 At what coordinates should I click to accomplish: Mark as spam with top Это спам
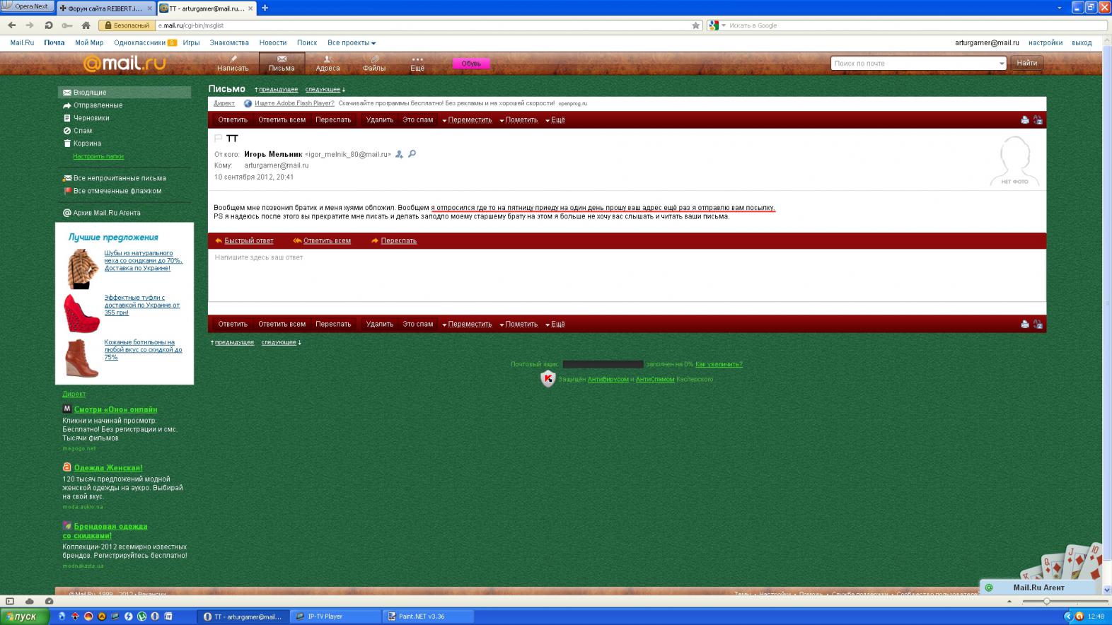(x=418, y=120)
